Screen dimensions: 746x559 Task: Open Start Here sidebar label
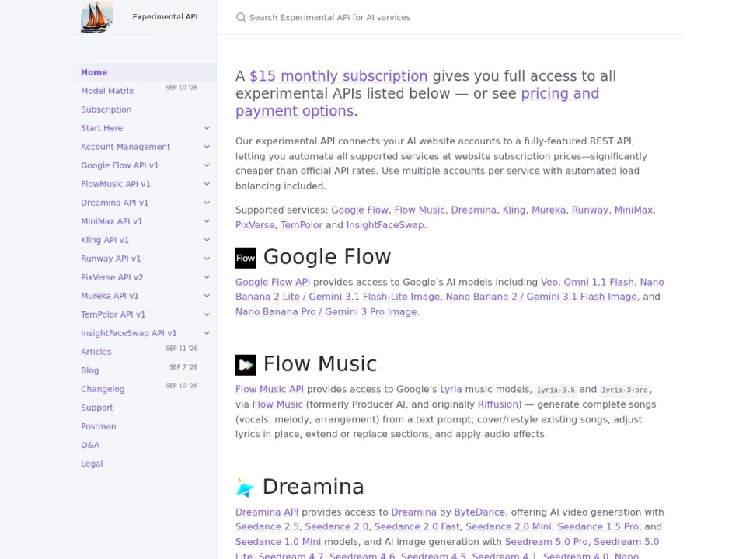[102, 128]
